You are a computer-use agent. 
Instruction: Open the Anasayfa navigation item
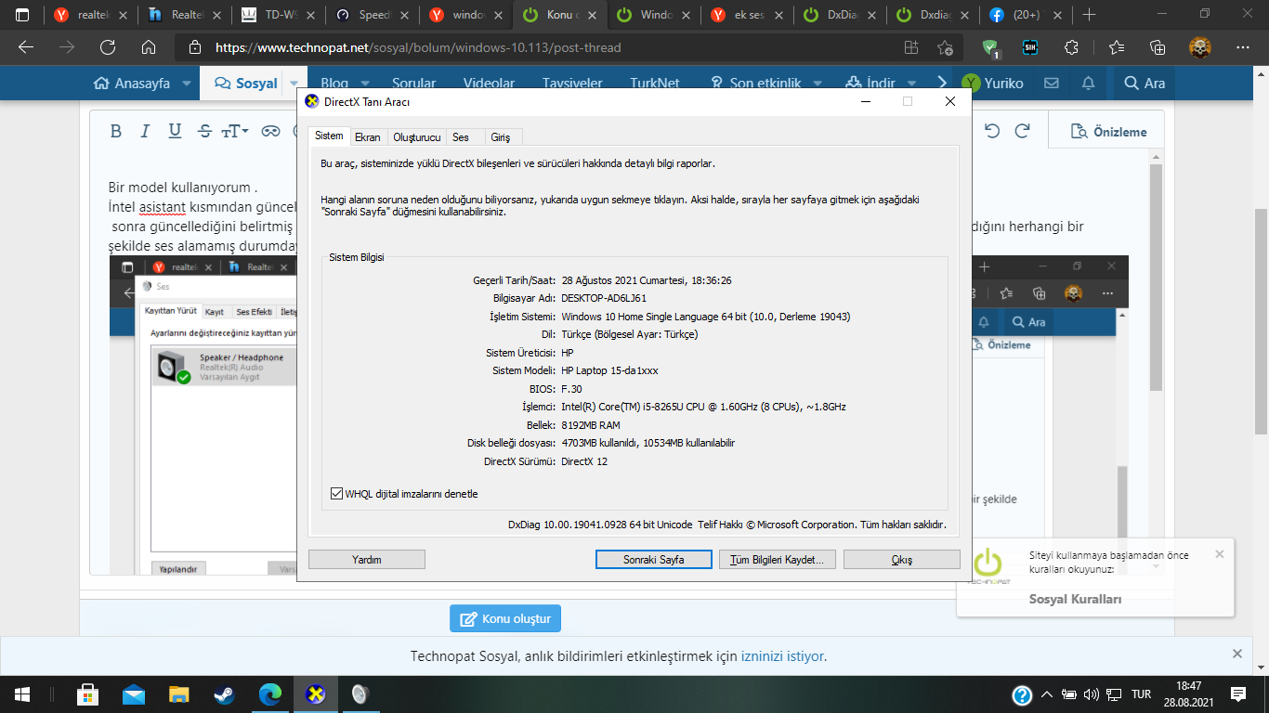pos(132,83)
